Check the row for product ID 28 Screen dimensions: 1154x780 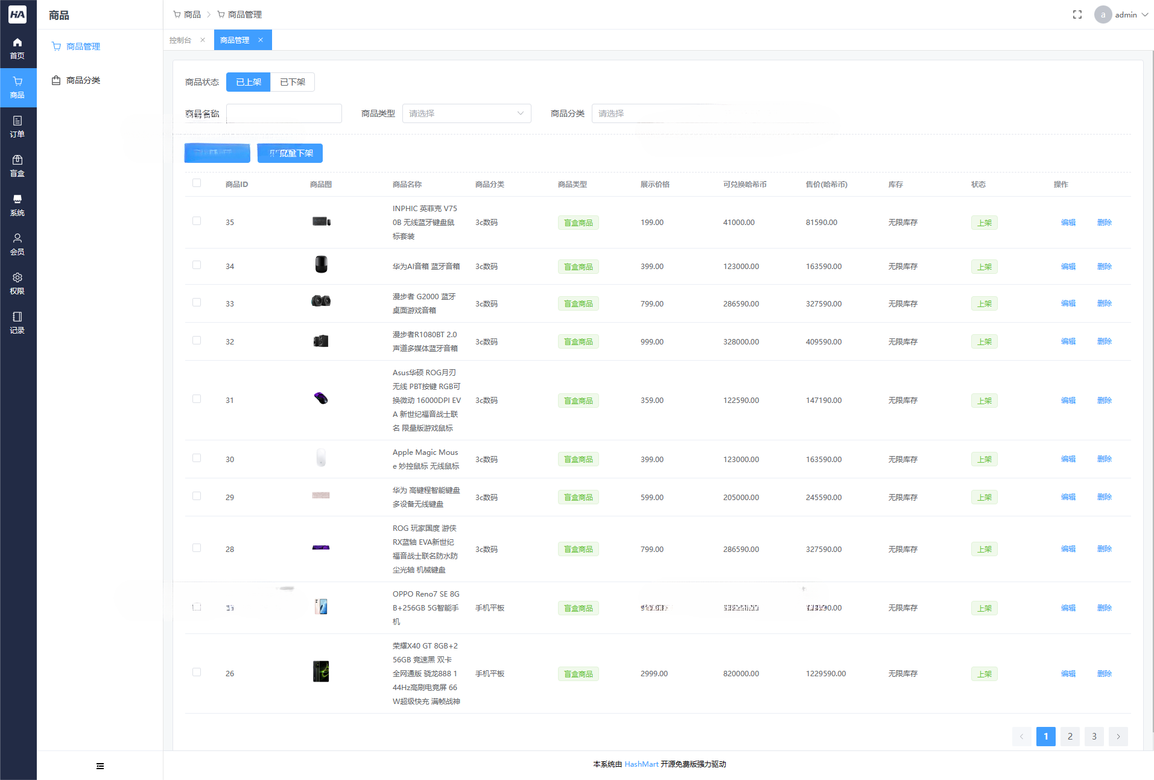197,548
